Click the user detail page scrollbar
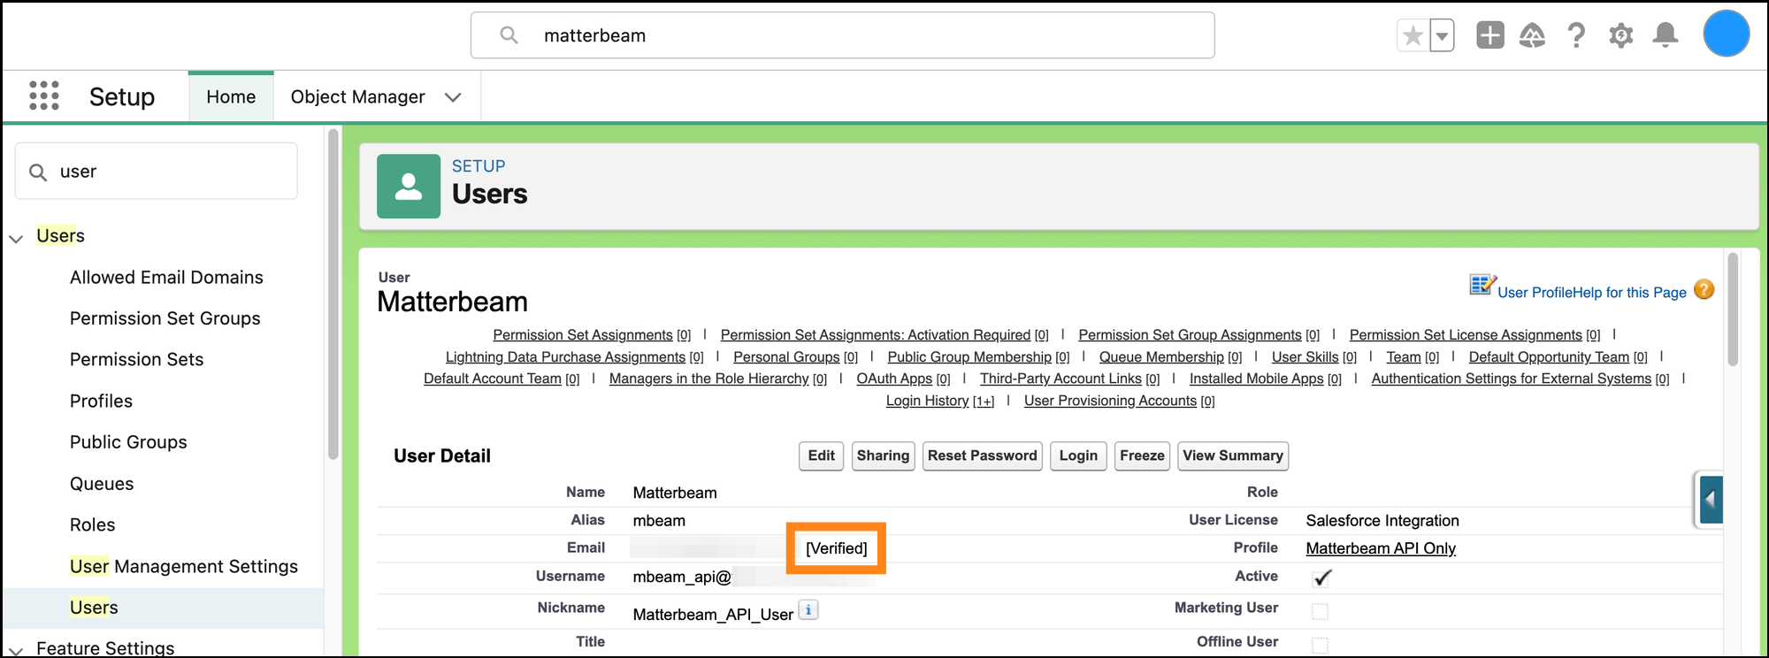The width and height of the screenshot is (1769, 658). click(x=1733, y=309)
